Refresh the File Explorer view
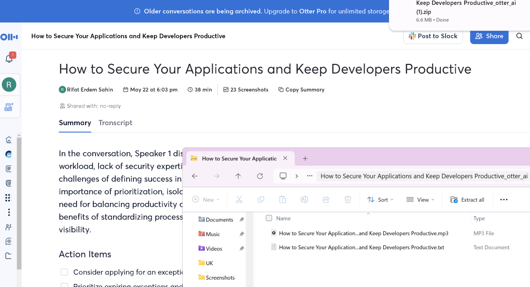The width and height of the screenshot is (530, 287). (260, 176)
